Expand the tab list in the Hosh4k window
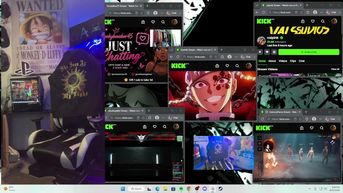 171,50
